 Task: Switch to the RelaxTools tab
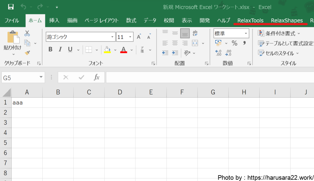(250, 21)
